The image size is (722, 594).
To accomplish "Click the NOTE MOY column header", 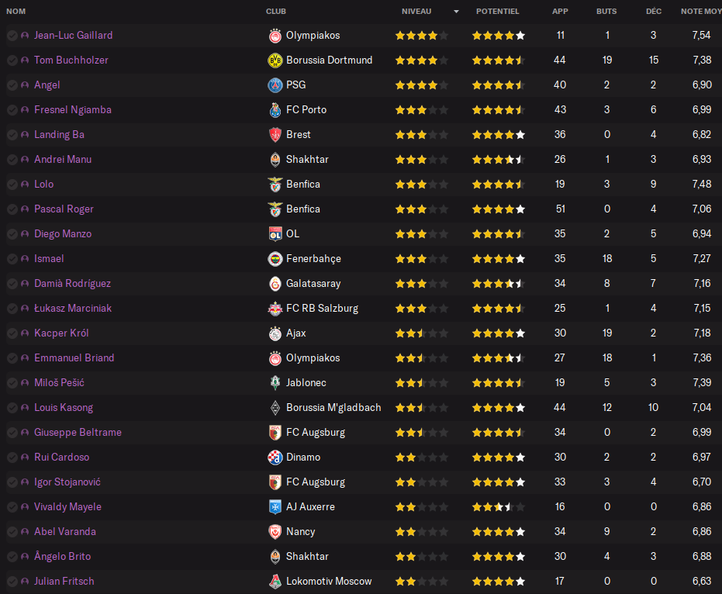I will click(x=700, y=12).
